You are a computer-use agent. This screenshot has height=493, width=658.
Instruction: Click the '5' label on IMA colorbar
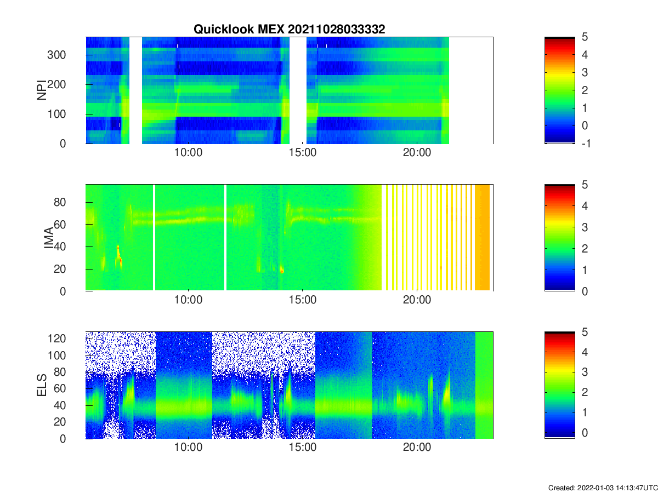coord(585,185)
